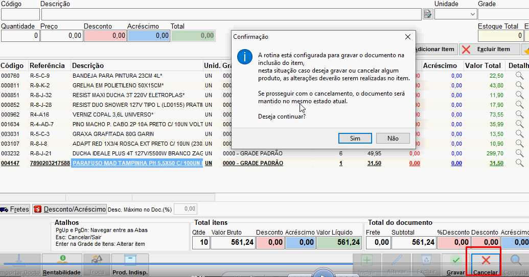This screenshot has width=529, height=277.
Task: Click the green Valor Líquido field
Action: [339, 243]
